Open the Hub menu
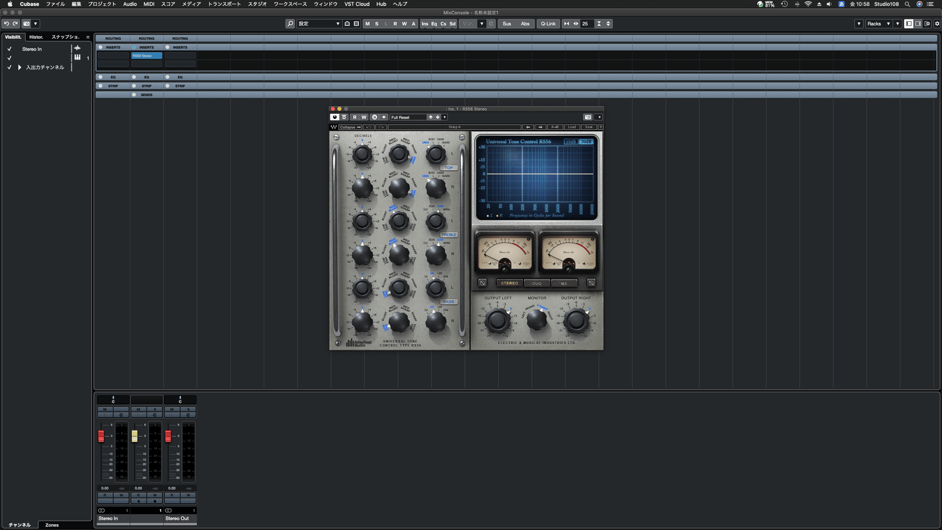 382,4
